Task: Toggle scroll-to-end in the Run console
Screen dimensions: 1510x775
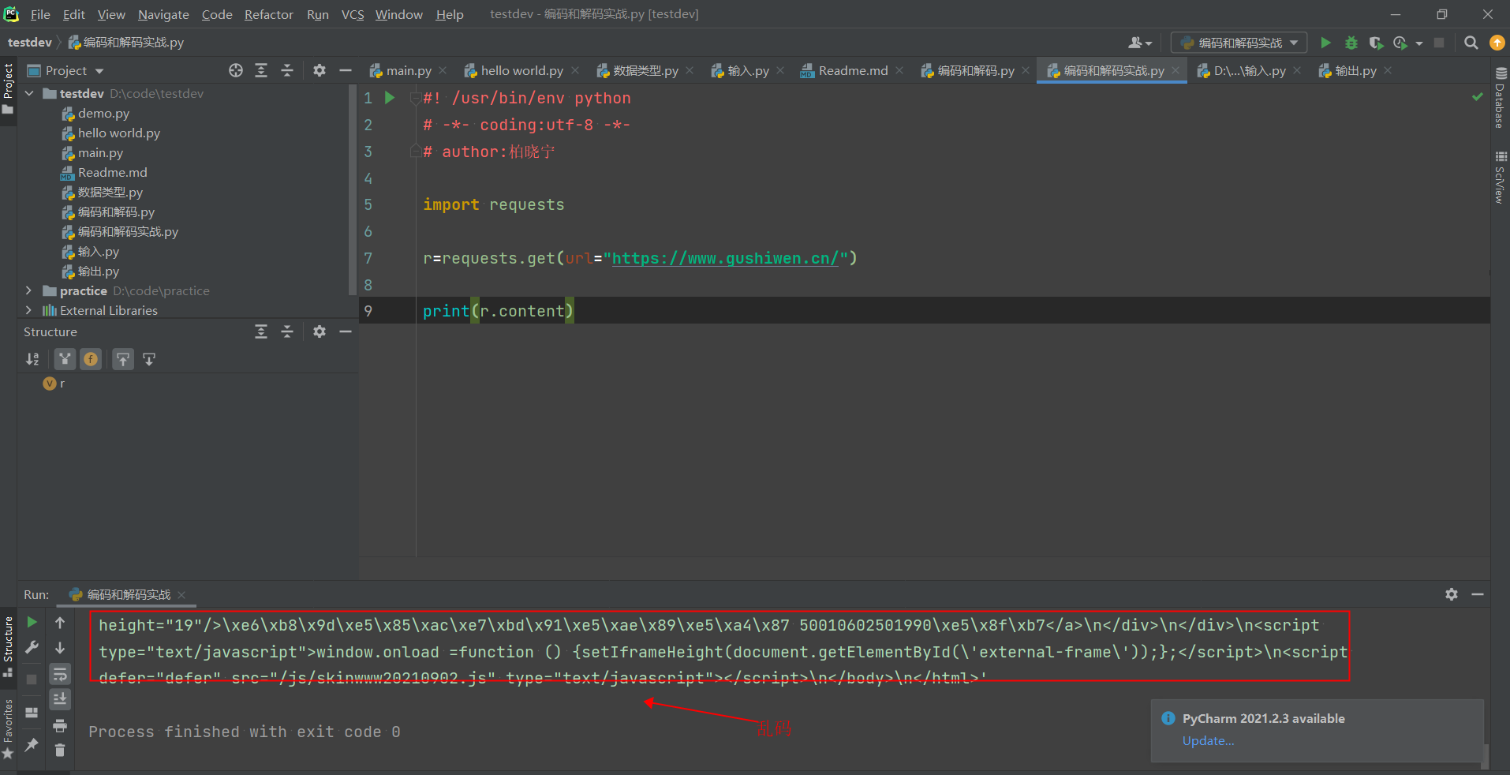Action: pyautogui.click(x=60, y=699)
